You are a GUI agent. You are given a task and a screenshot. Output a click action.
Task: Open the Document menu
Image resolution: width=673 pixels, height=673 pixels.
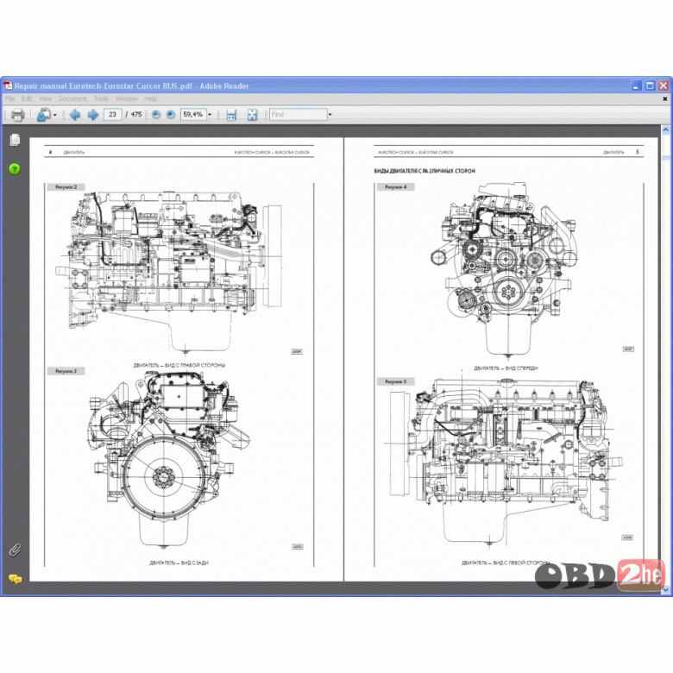click(x=72, y=98)
